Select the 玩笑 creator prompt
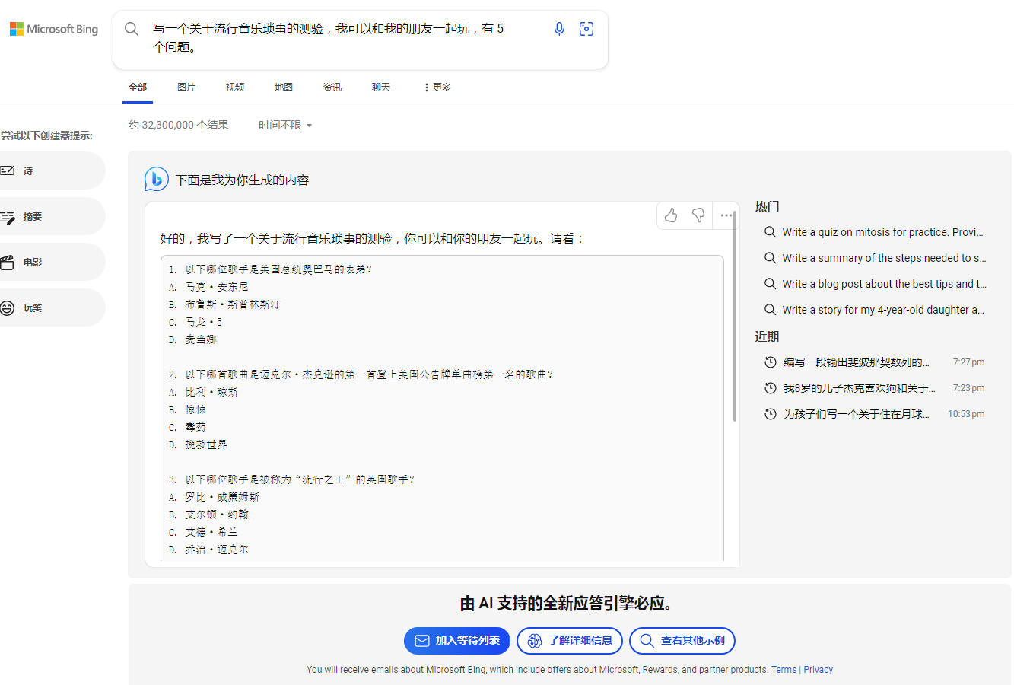 coord(52,307)
